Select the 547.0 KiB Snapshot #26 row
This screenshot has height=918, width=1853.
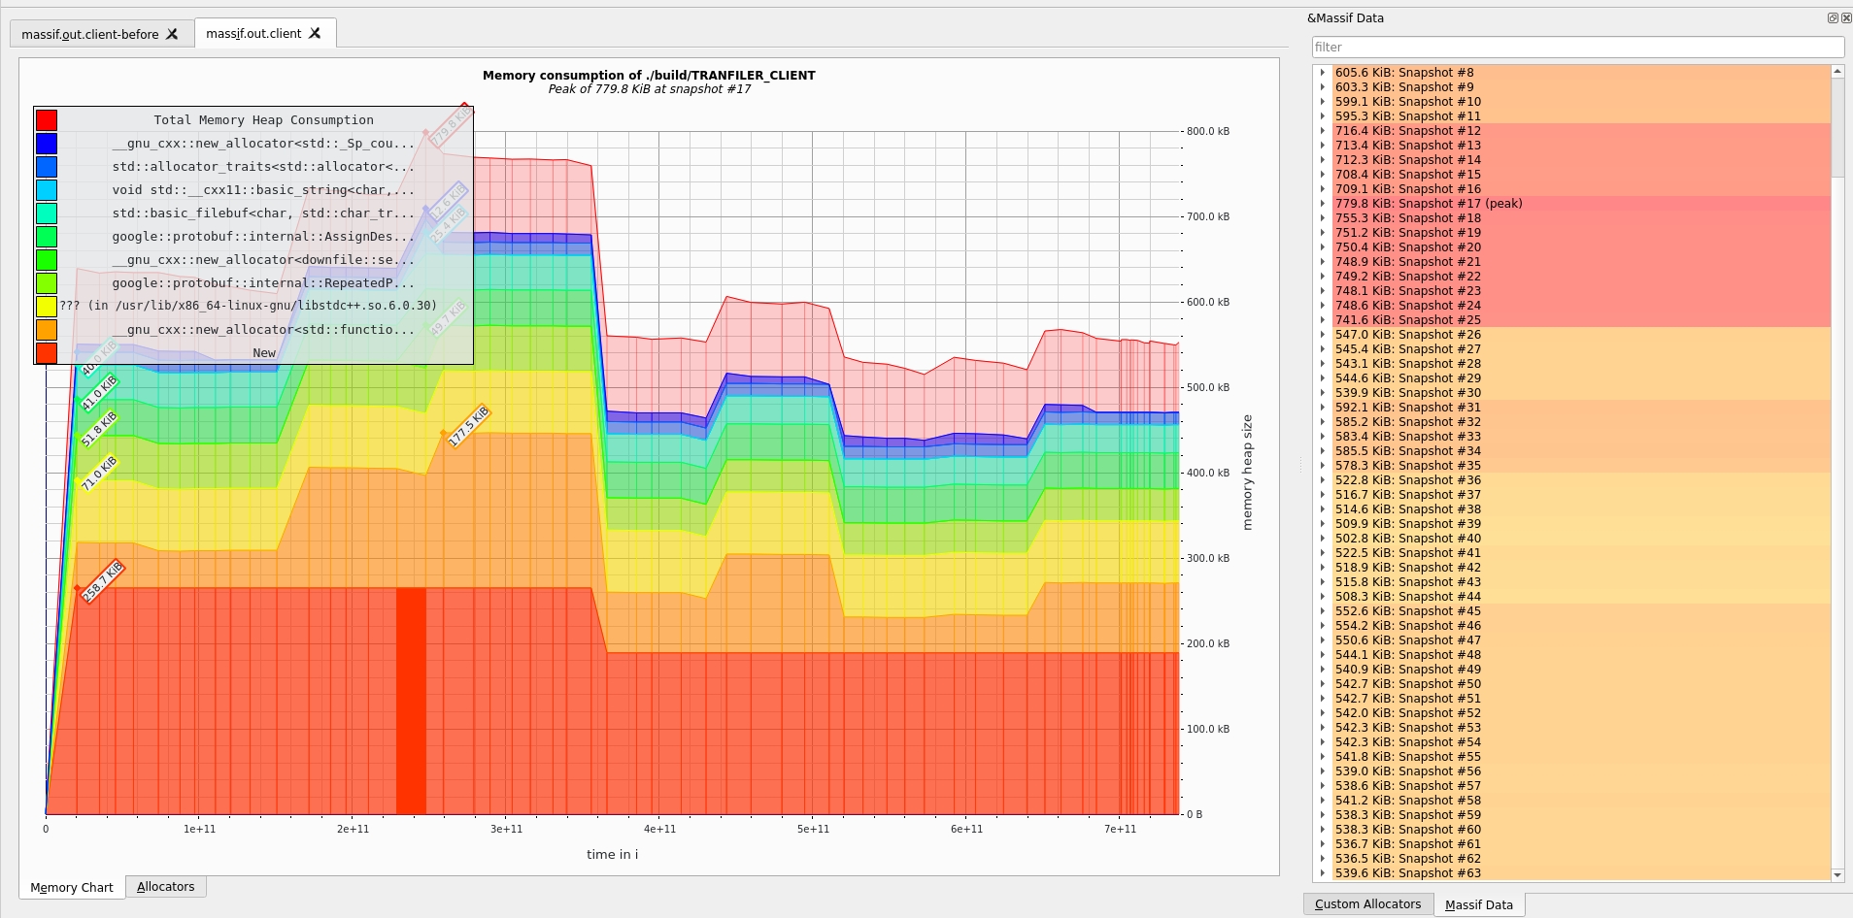pyautogui.click(x=1407, y=335)
